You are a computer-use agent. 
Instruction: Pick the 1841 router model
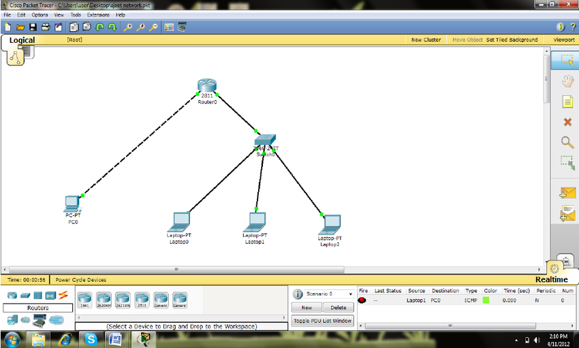pyautogui.click(x=84, y=300)
